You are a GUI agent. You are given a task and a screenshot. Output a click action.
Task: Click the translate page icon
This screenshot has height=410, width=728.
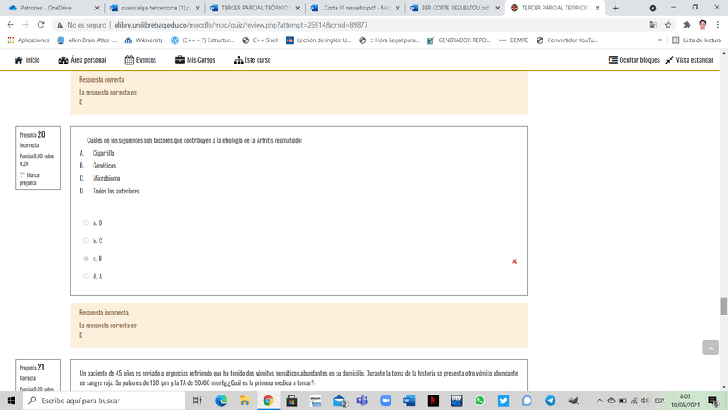click(x=652, y=25)
